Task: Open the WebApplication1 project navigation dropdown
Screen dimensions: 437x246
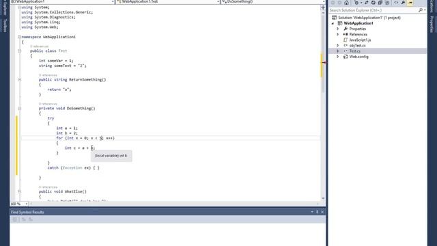Action: click(113, 1)
